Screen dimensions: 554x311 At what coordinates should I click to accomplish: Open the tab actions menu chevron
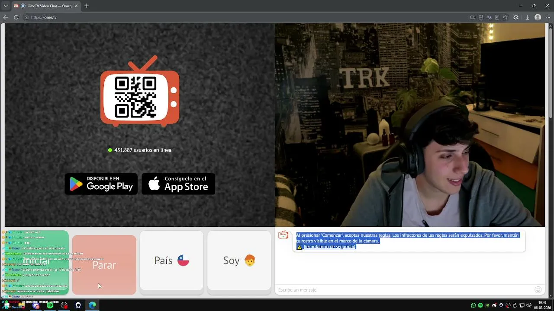tap(6, 6)
